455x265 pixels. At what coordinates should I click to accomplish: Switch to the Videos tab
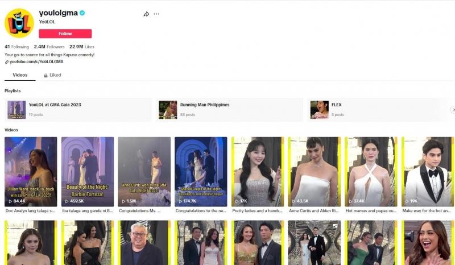pos(20,75)
